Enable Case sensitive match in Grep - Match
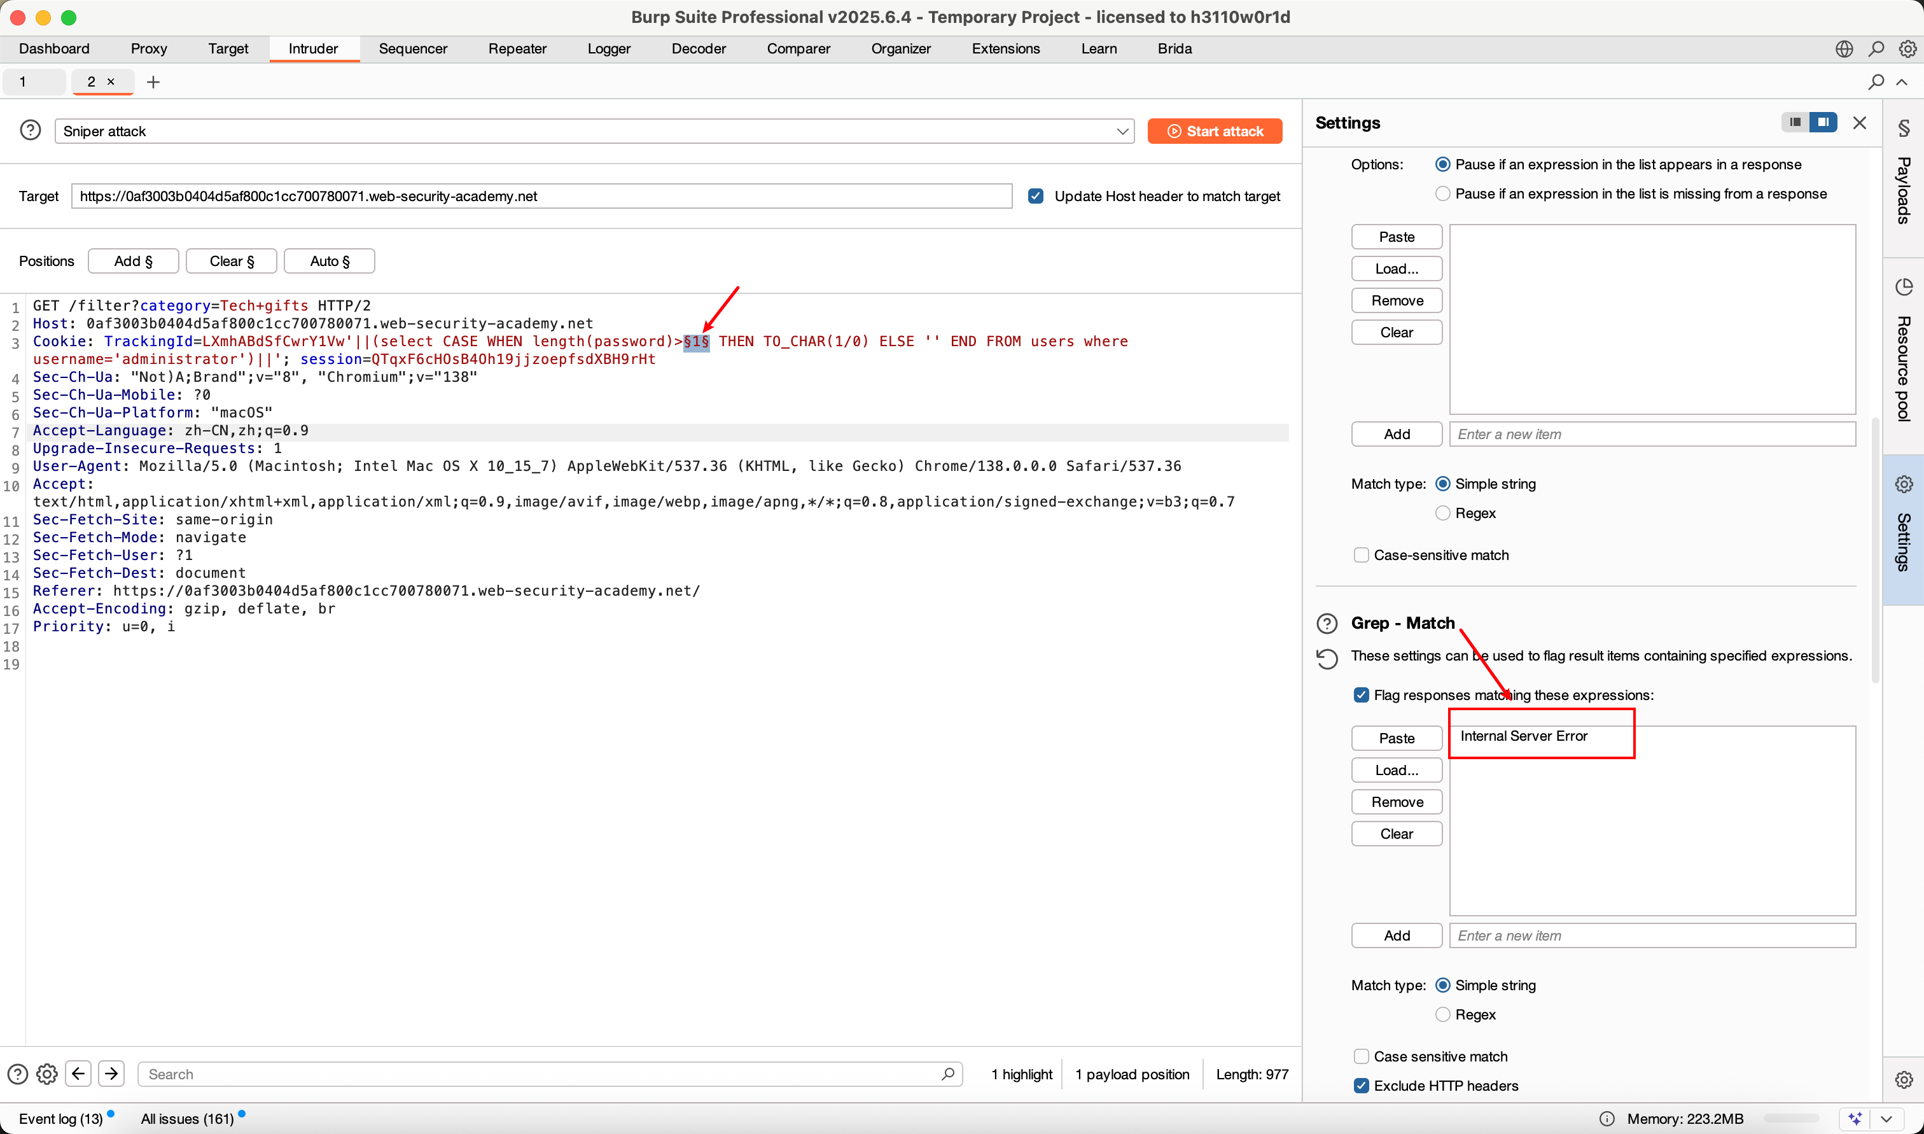 point(1361,1057)
